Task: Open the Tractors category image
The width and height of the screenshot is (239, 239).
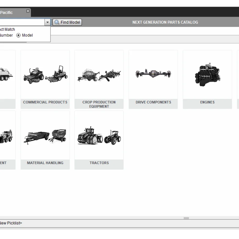Action: pos(99,135)
